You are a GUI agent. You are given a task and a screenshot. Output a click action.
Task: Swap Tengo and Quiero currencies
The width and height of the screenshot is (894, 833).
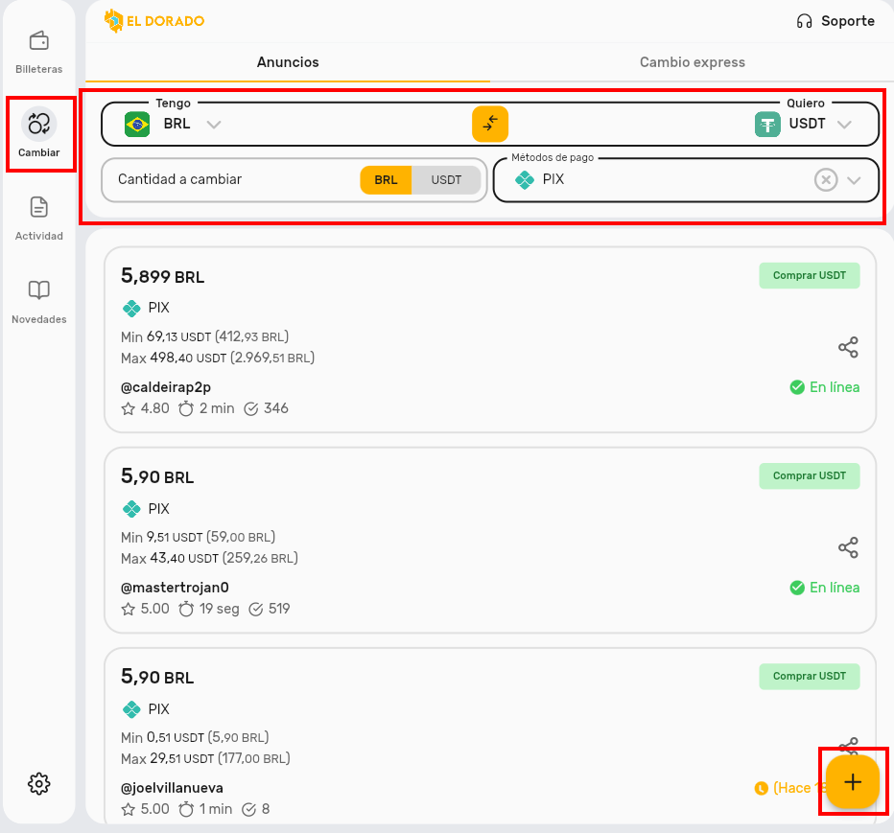point(490,124)
